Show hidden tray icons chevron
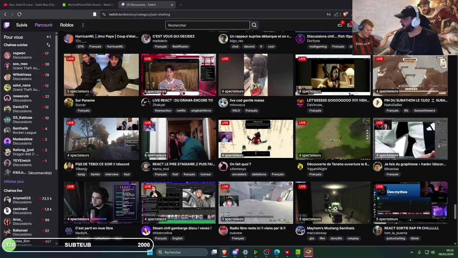Screen dimensions: 458x258 click(x=411, y=252)
